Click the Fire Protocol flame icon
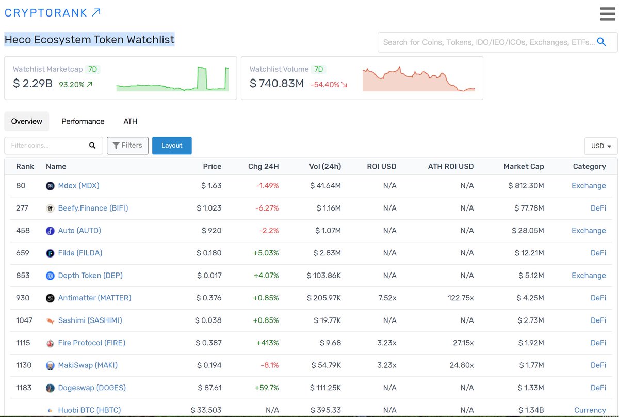619x417 pixels. pyautogui.click(x=50, y=343)
